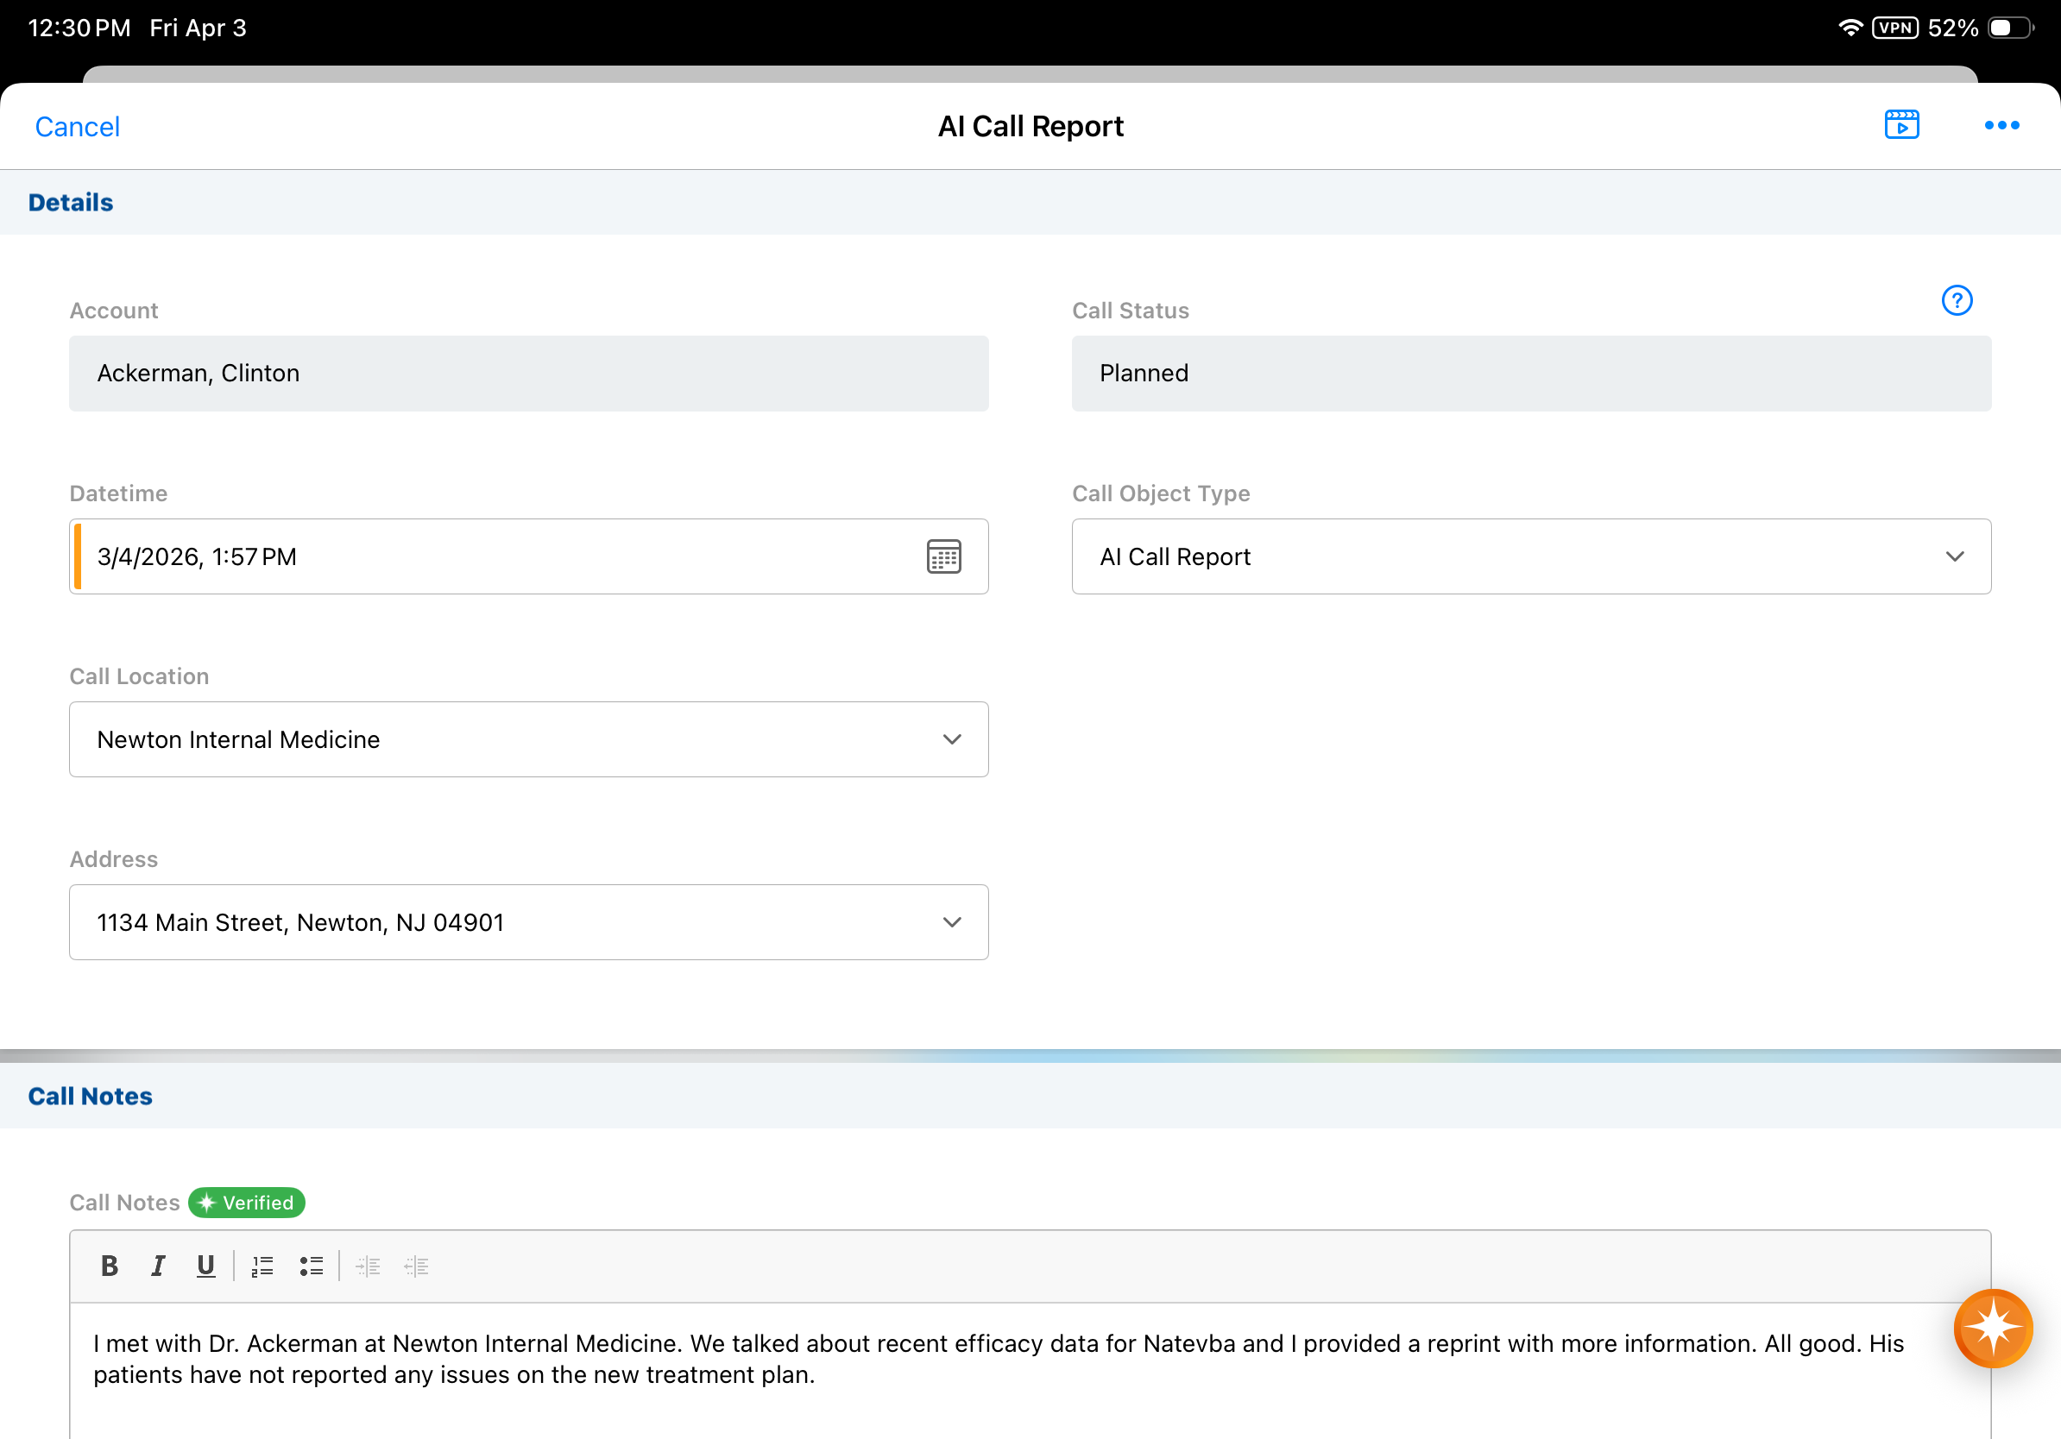Image resolution: width=2061 pixels, height=1439 pixels.
Task: Click the increase indent icon
Action: pyautogui.click(x=368, y=1266)
